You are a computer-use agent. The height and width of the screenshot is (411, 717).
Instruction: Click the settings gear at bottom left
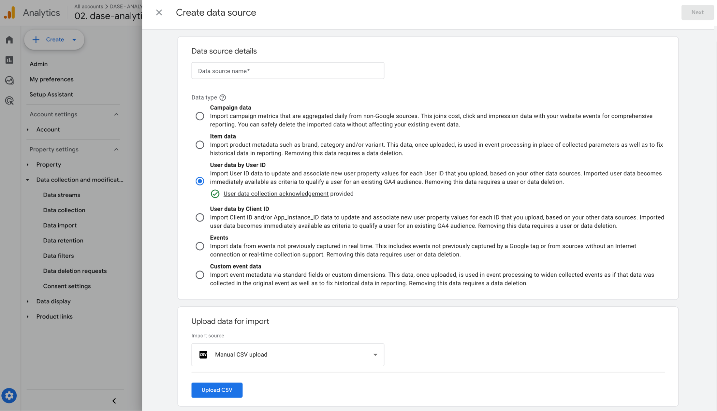click(x=9, y=396)
